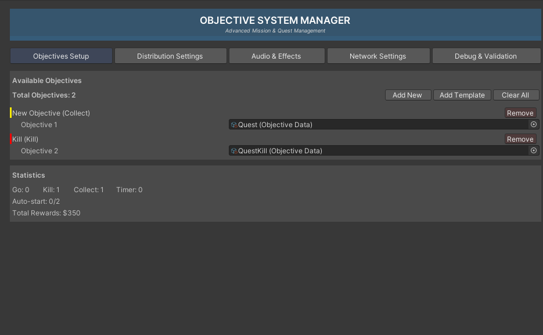
Task: Remove the New Objective (Collect) entry
Action: (x=520, y=113)
